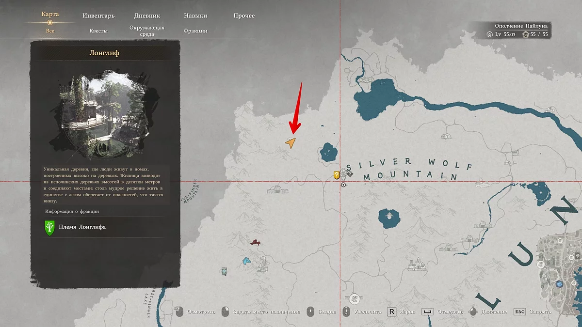Select the yellow question mark quest marker

pyautogui.click(x=336, y=175)
